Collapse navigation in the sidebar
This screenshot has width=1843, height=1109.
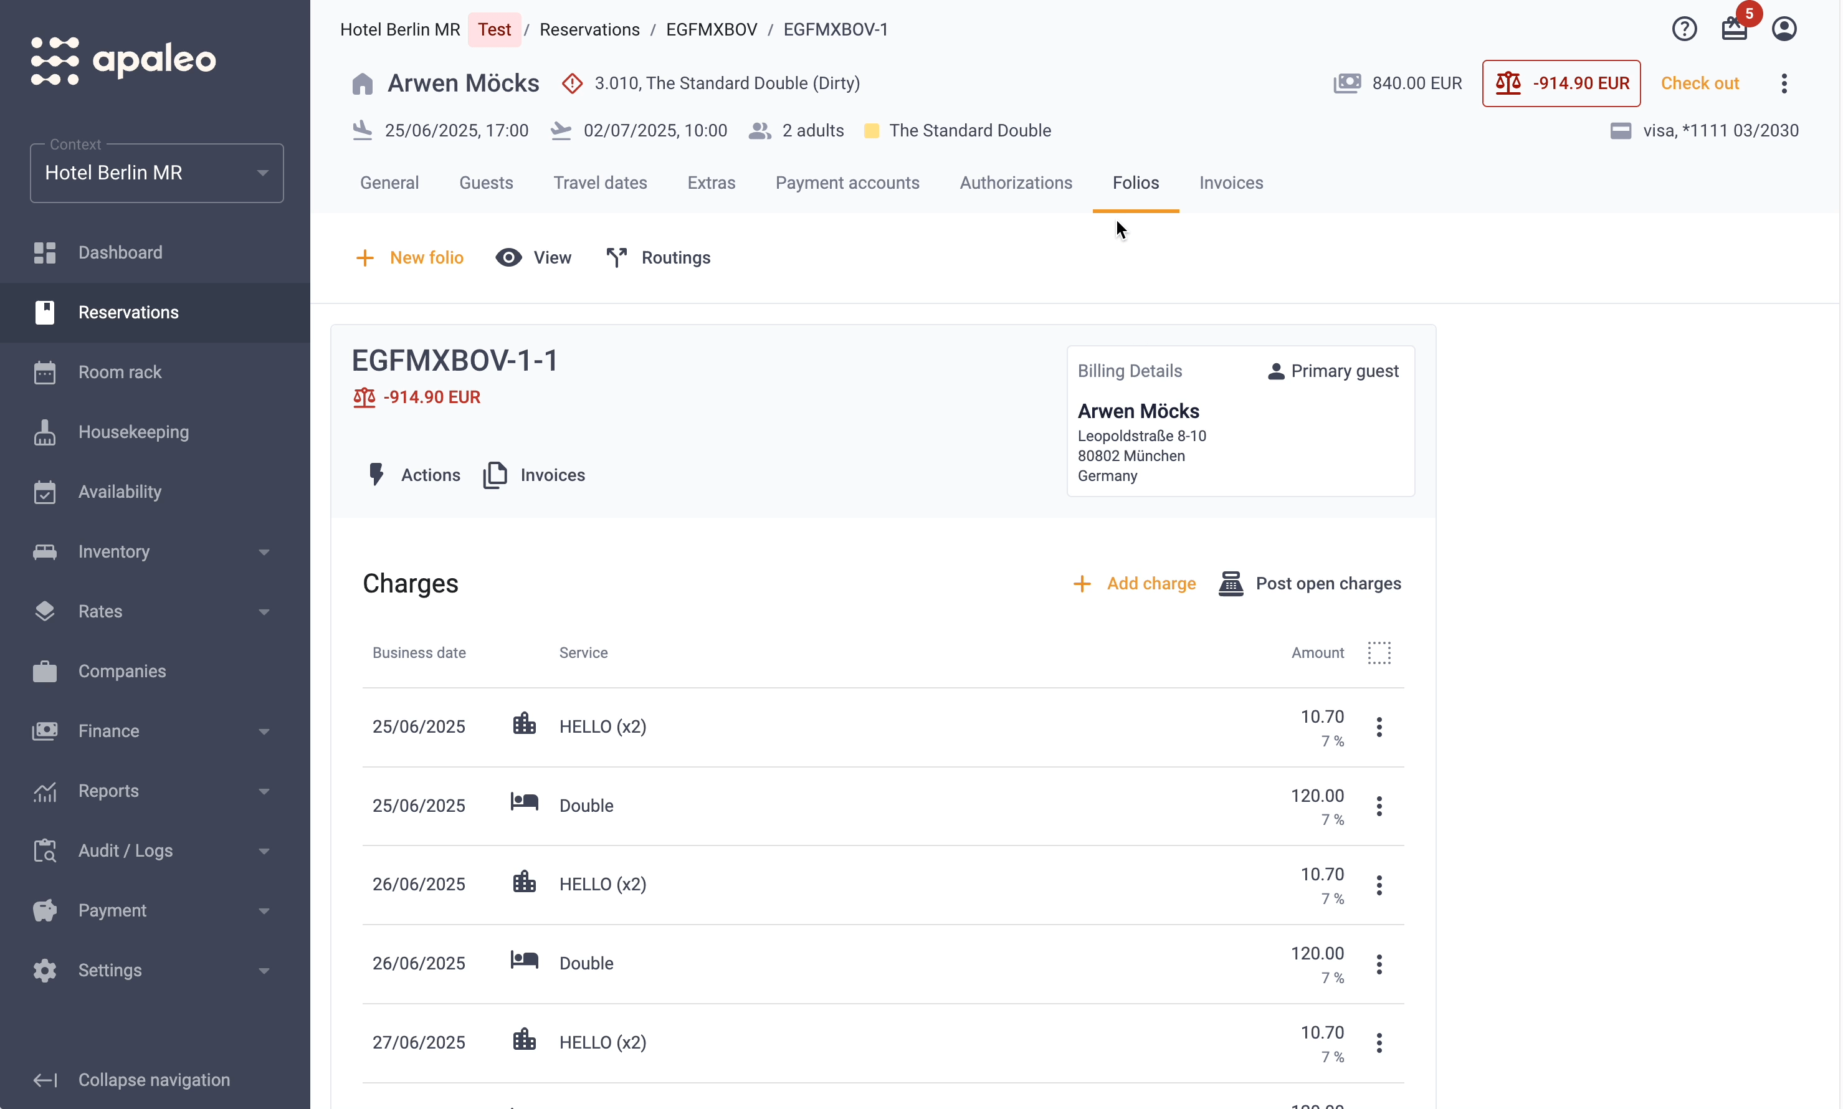155,1080
